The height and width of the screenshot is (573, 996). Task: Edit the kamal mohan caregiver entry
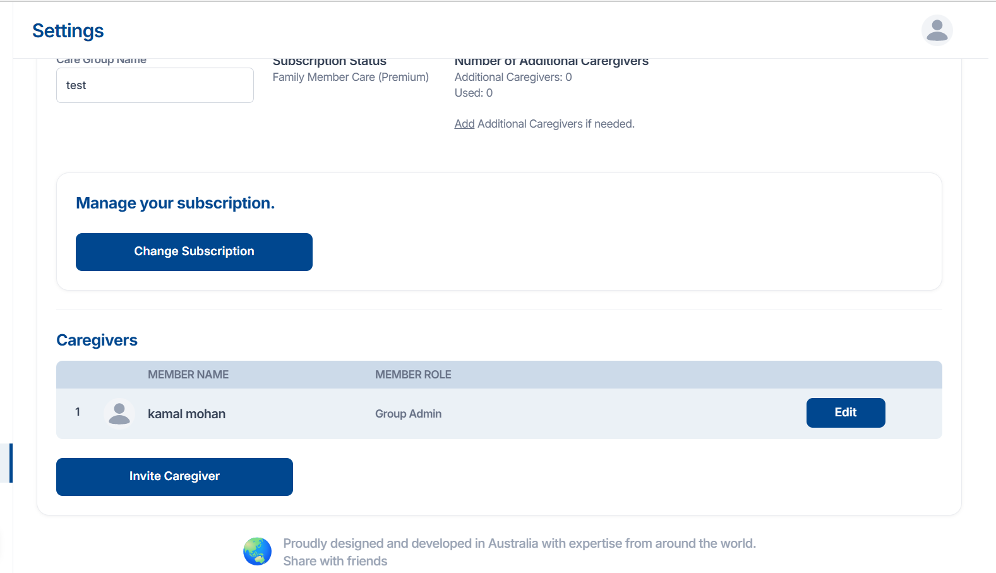click(845, 413)
